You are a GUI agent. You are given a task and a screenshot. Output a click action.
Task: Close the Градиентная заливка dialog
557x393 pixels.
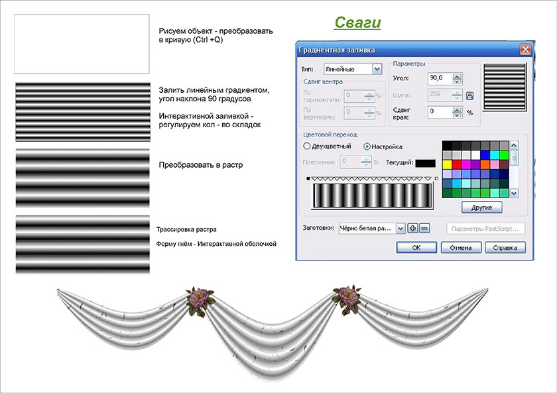pos(525,50)
